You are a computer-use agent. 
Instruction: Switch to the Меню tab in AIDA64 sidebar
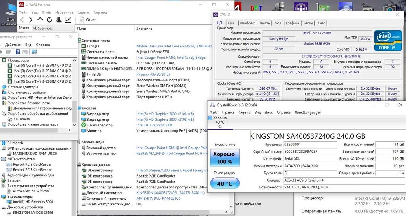coord(24,28)
